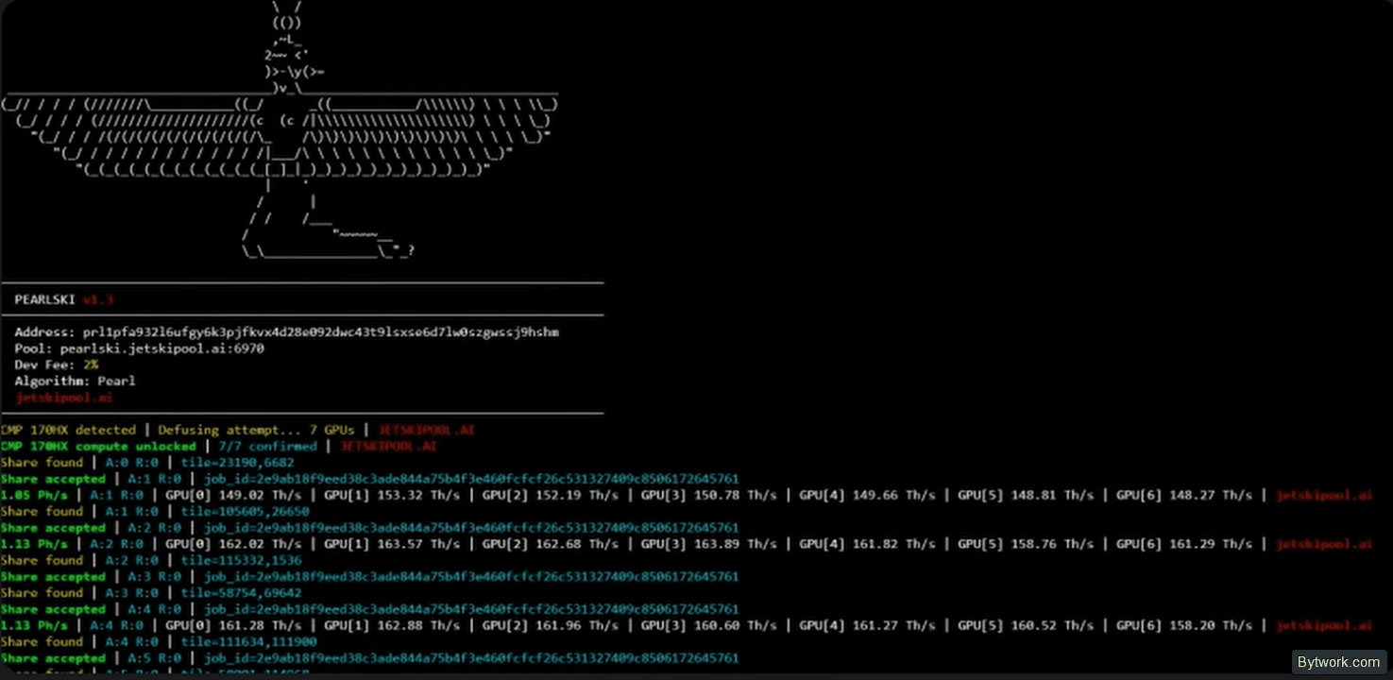
Task: Click the 1.05 Ph/s total hashrate
Action: coord(34,495)
